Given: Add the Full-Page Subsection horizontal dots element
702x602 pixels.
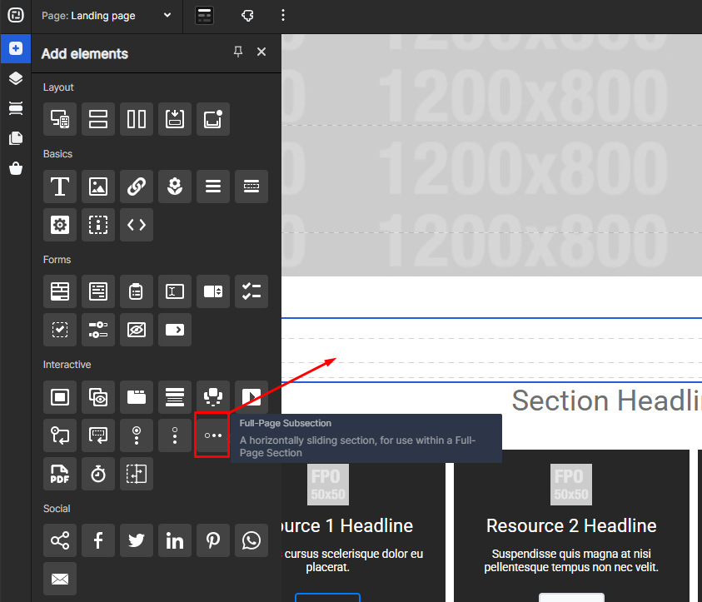Looking at the screenshot, I should 213,435.
